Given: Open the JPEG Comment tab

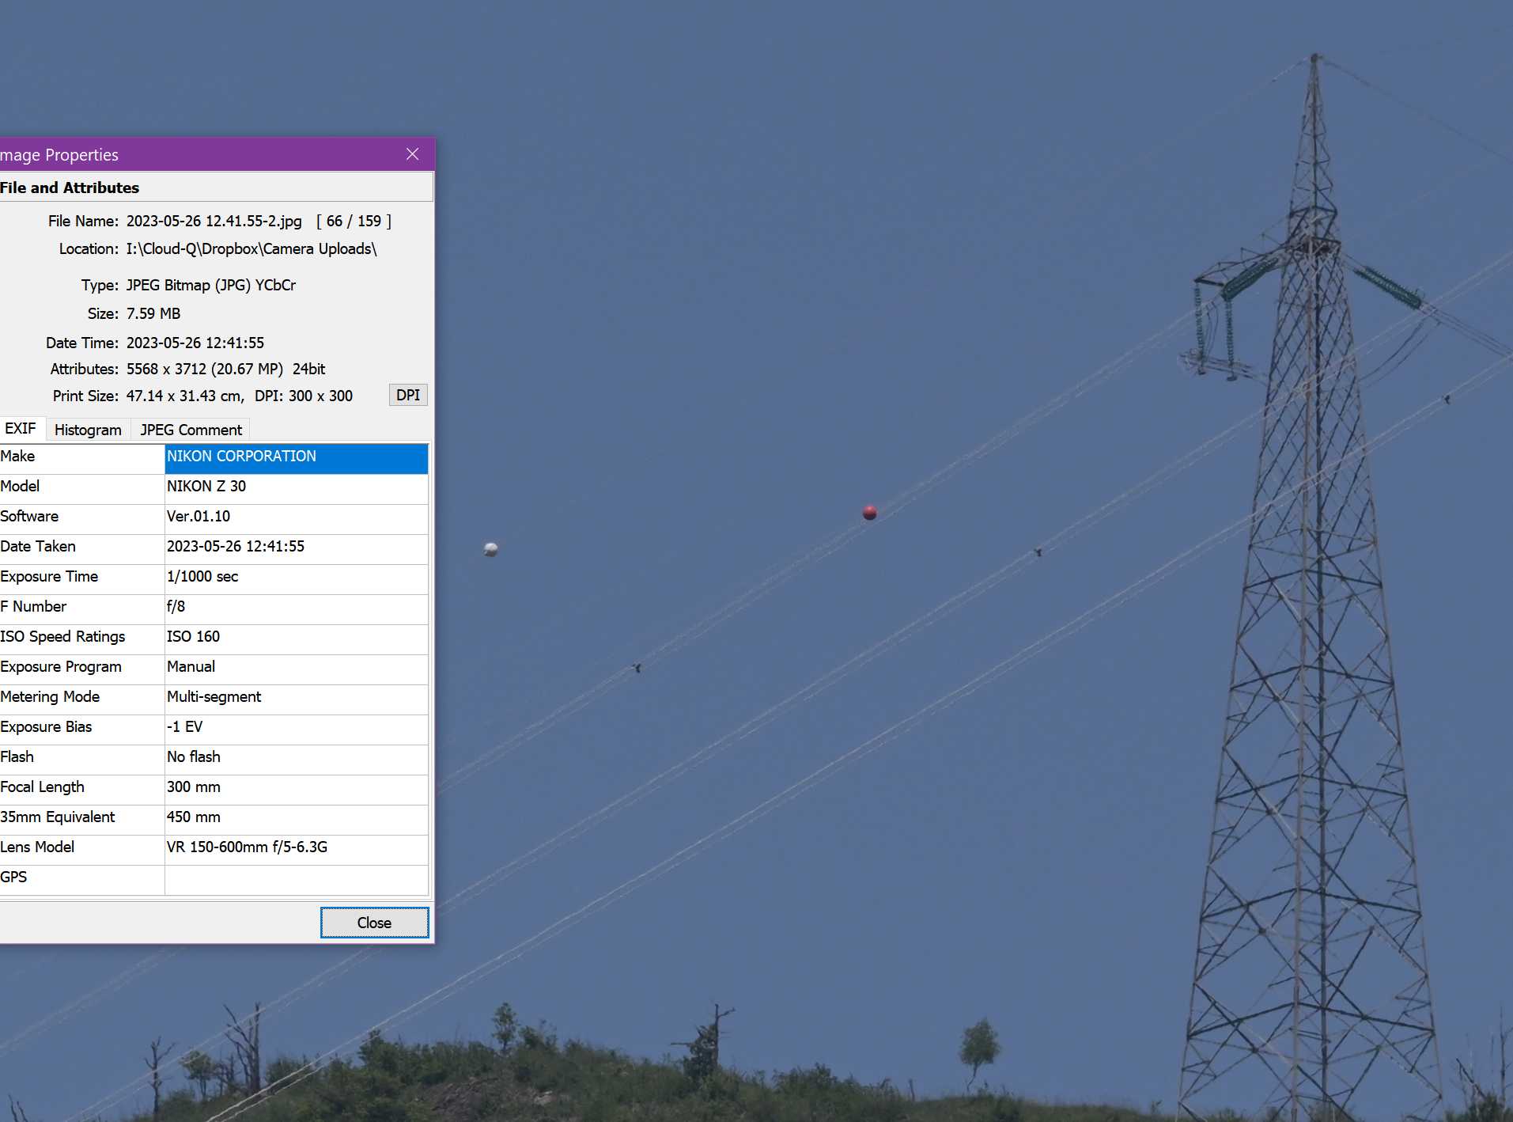Looking at the screenshot, I should click(191, 430).
